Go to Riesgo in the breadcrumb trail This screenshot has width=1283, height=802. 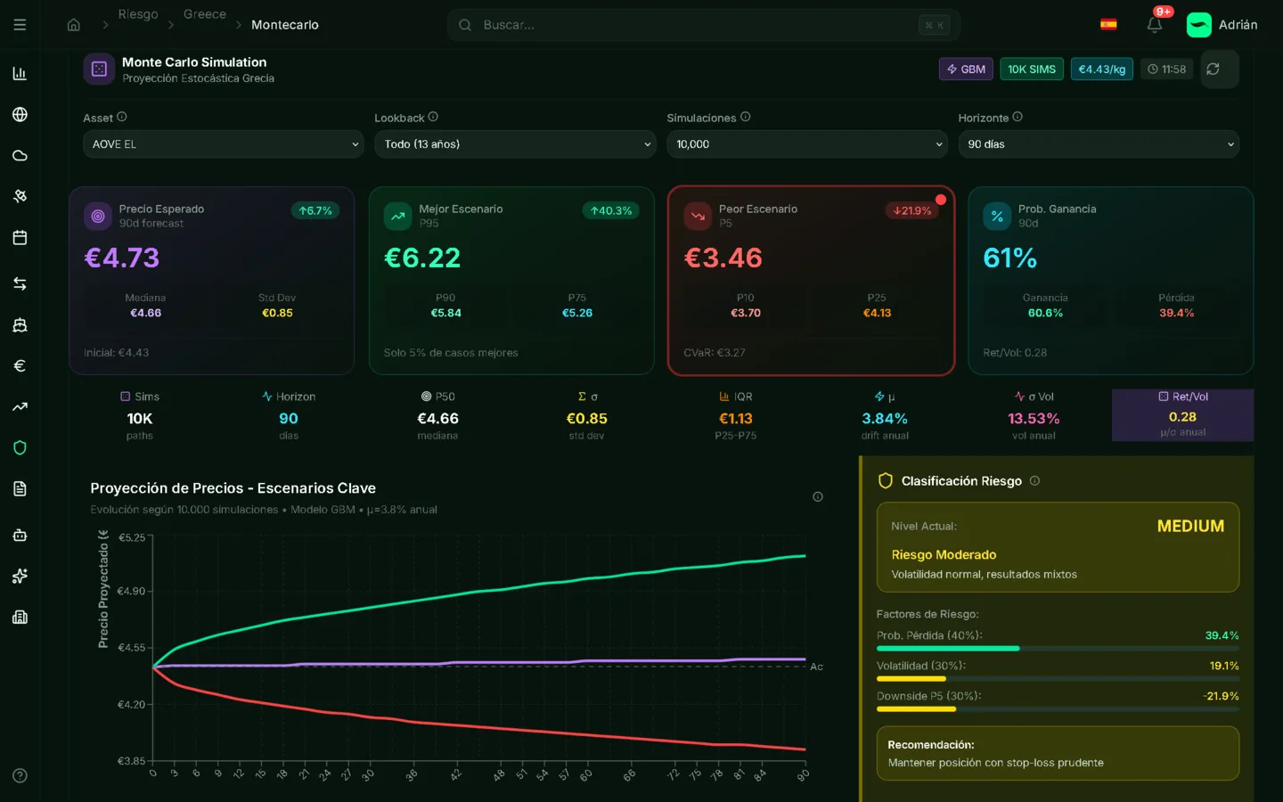(138, 13)
